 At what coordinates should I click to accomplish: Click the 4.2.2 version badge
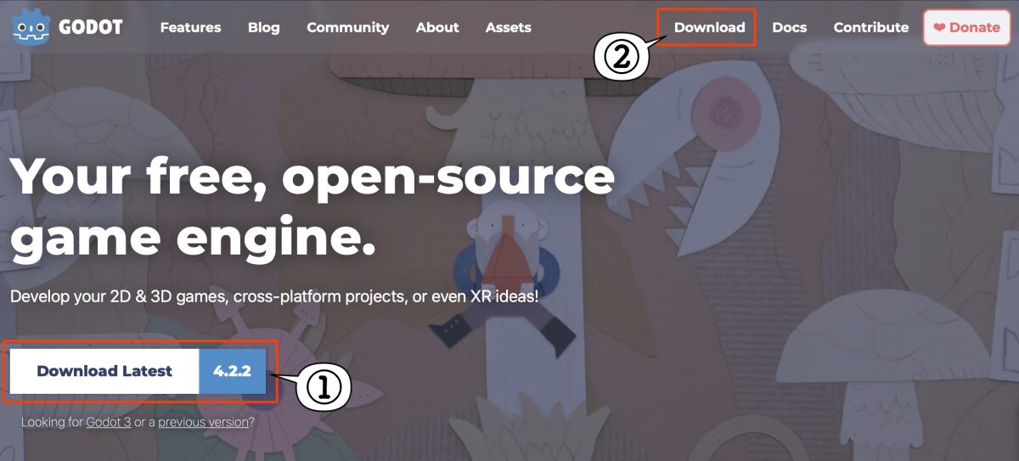point(232,371)
